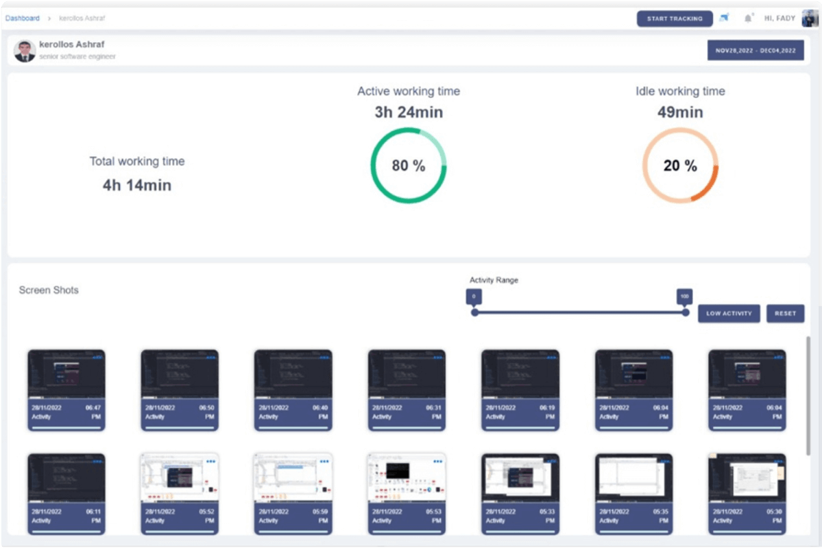
Task: Click the 3h 24min active time value
Action: coord(409,112)
